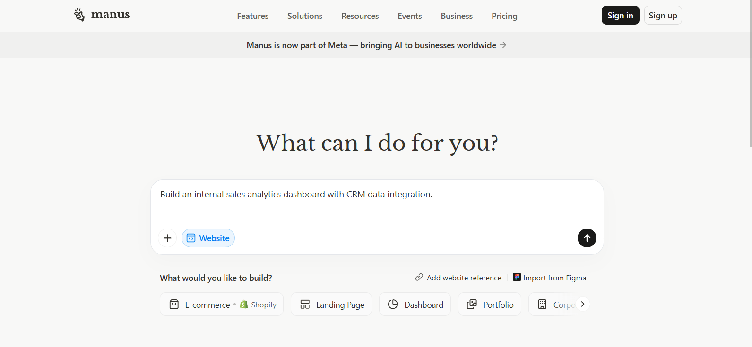Submit prompt with the up-arrow send button
The image size is (752, 347).
click(587, 238)
